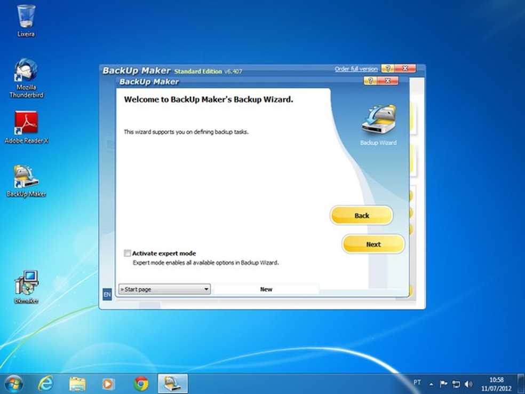
Task: Show hidden system tray icons
Action: [431, 383]
